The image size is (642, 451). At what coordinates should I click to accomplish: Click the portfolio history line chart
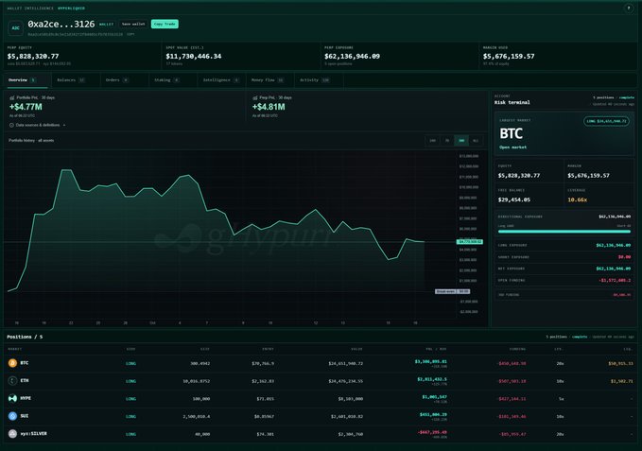pos(229,235)
